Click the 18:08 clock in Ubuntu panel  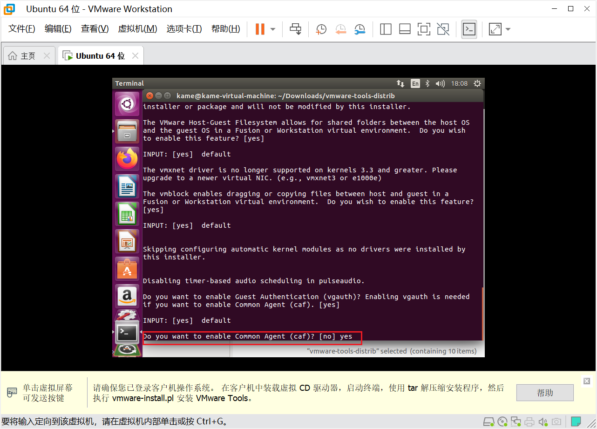pyautogui.click(x=459, y=83)
